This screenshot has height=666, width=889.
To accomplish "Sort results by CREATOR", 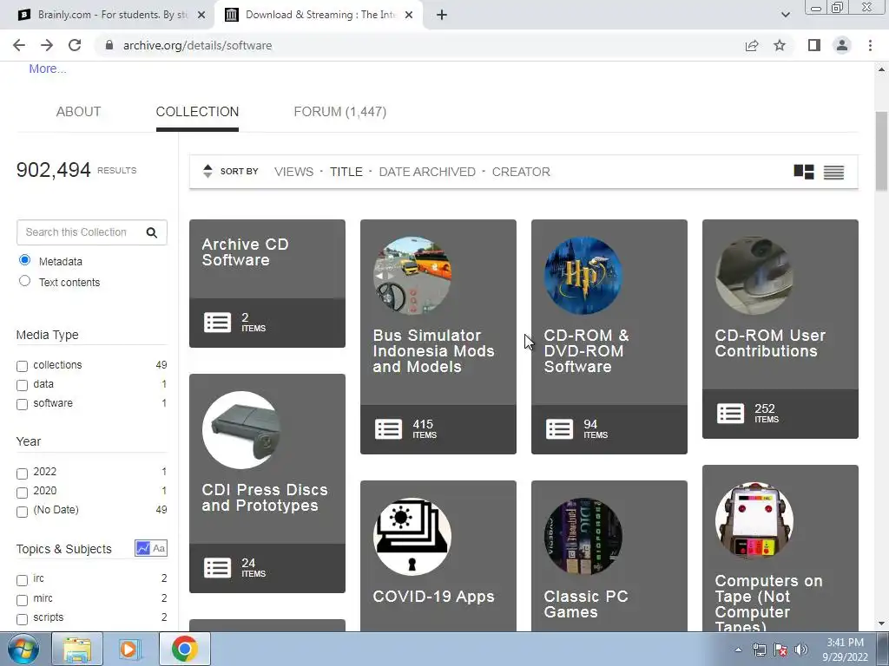I will coord(521,172).
